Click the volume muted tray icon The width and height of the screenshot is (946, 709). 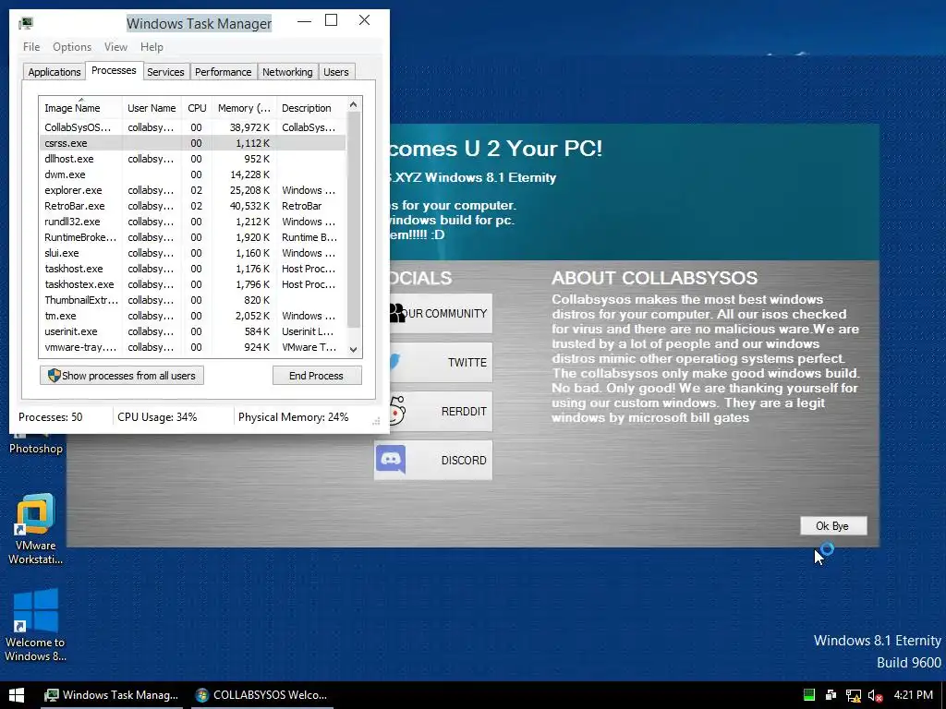coord(875,695)
